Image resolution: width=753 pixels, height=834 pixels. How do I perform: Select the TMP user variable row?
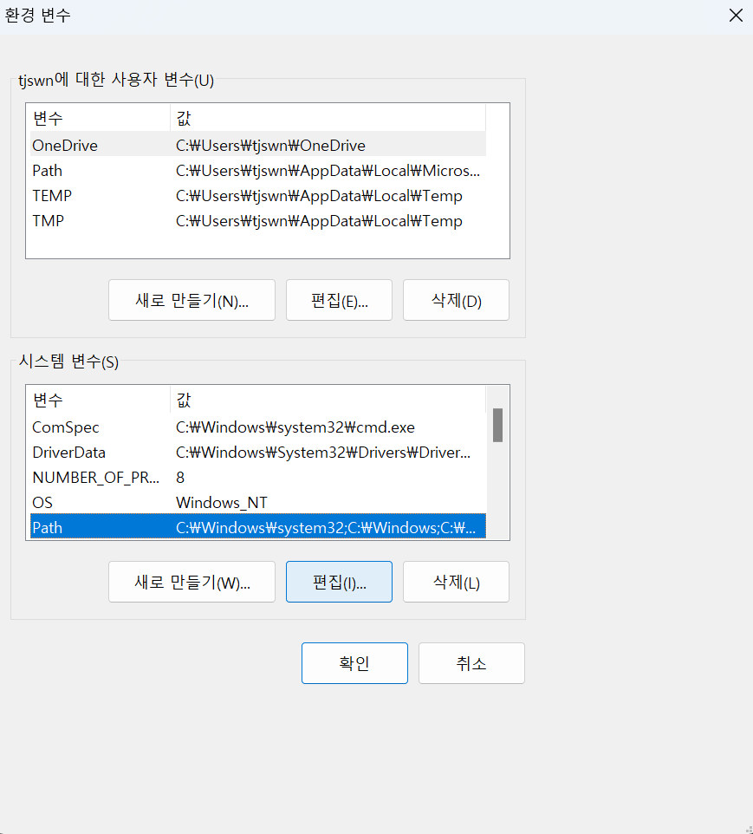258,221
